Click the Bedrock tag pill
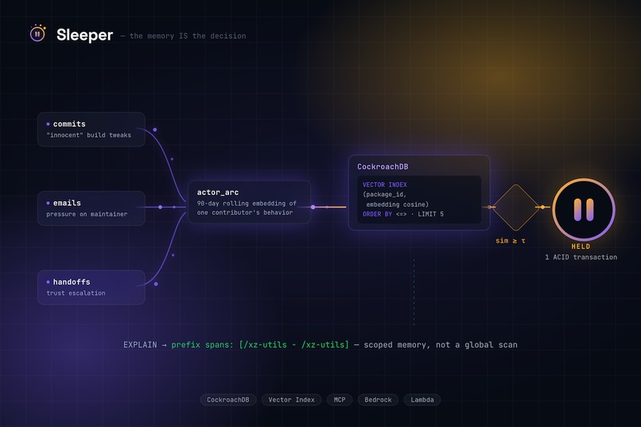 (x=378, y=400)
